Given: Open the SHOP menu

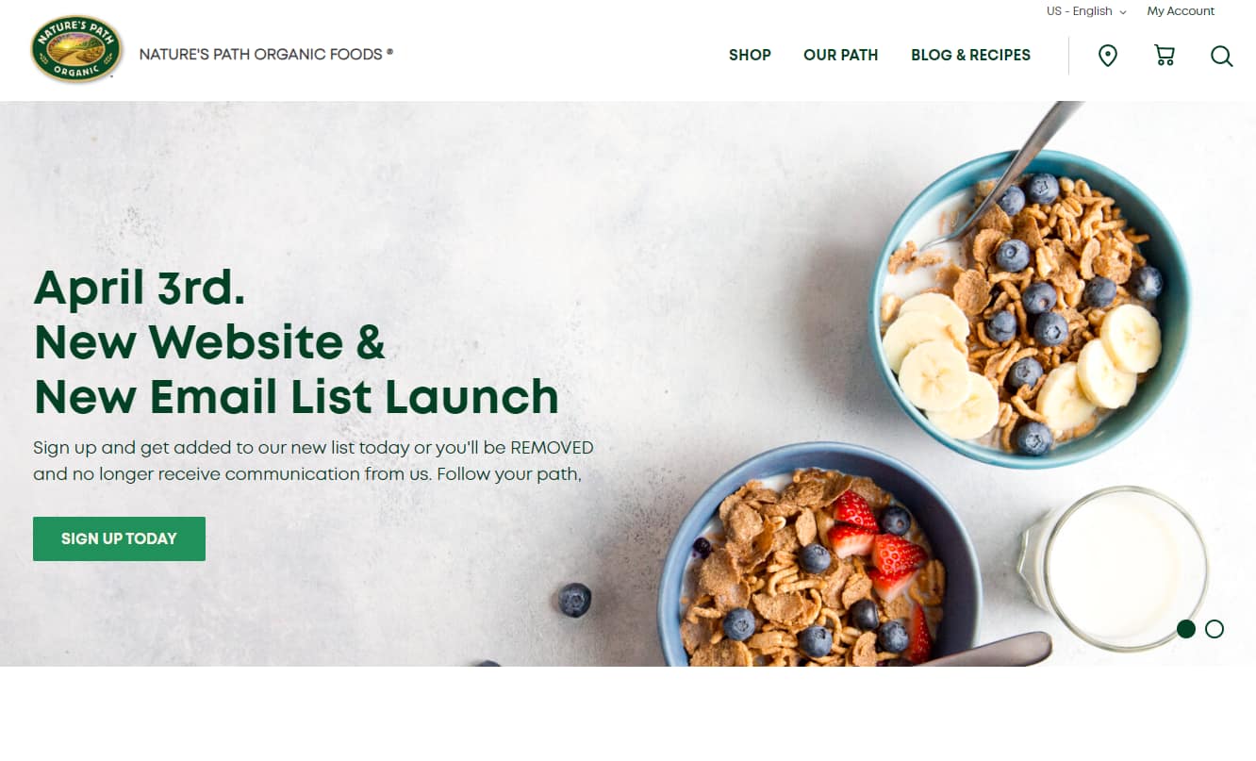Looking at the screenshot, I should 750,55.
